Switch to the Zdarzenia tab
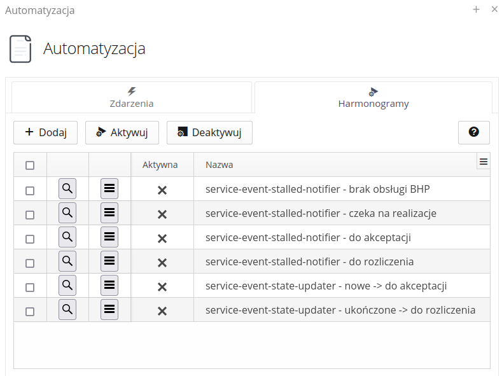 point(132,97)
